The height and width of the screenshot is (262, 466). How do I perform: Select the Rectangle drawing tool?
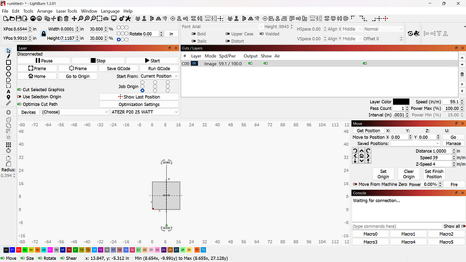[x=8, y=62]
